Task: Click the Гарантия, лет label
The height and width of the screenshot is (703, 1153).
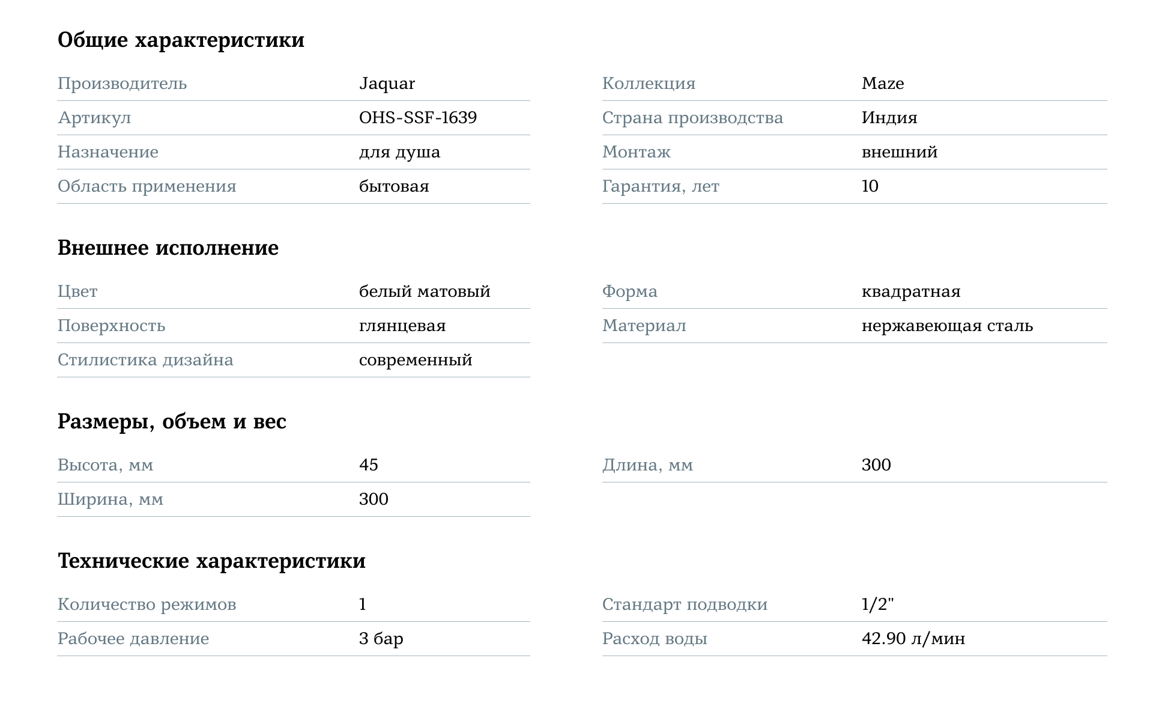Action: click(660, 186)
